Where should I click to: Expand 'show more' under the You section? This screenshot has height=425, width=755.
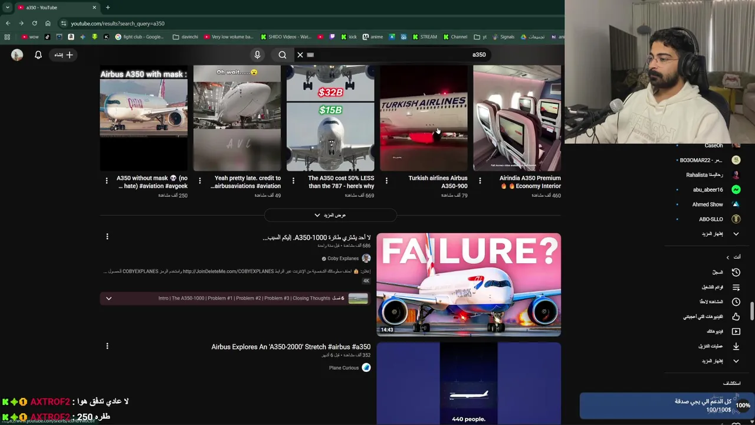coord(720,361)
